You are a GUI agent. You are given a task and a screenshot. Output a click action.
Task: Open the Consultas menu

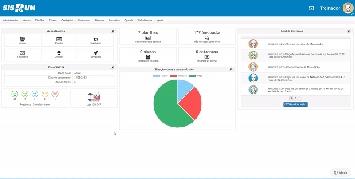116,20
